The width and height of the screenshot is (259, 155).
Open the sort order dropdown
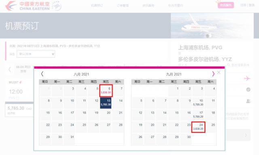pos(36,54)
